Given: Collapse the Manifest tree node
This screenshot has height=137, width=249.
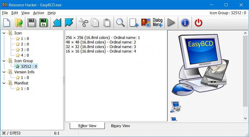Looking at the screenshot, I should point(4,83).
